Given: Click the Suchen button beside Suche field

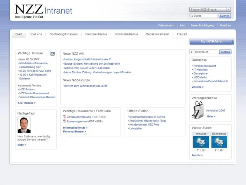Looking at the screenshot, I should [225, 16].
